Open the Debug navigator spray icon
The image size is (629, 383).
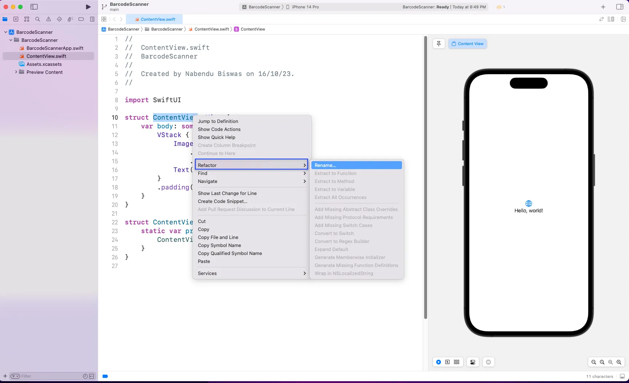[70, 19]
